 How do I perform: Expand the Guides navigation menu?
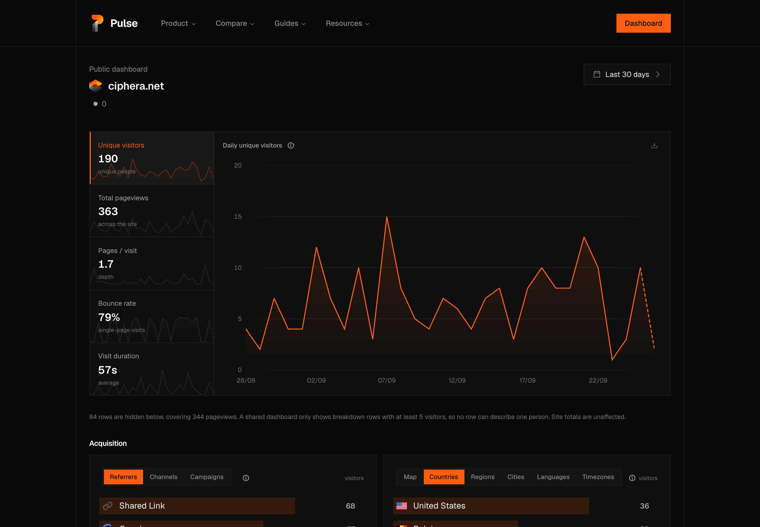coord(290,23)
